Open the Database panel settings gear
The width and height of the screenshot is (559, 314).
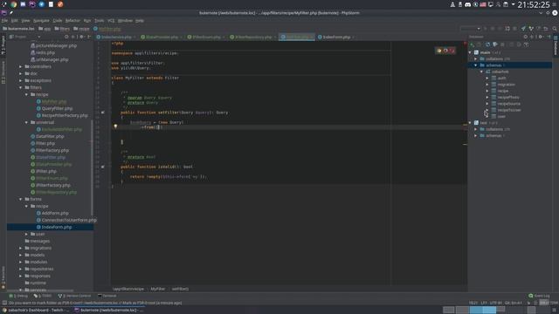(x=541, y=37)
